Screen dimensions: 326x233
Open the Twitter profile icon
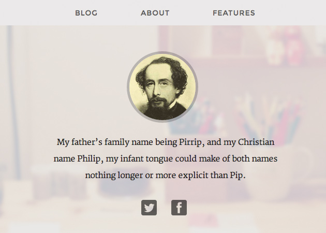149,208
